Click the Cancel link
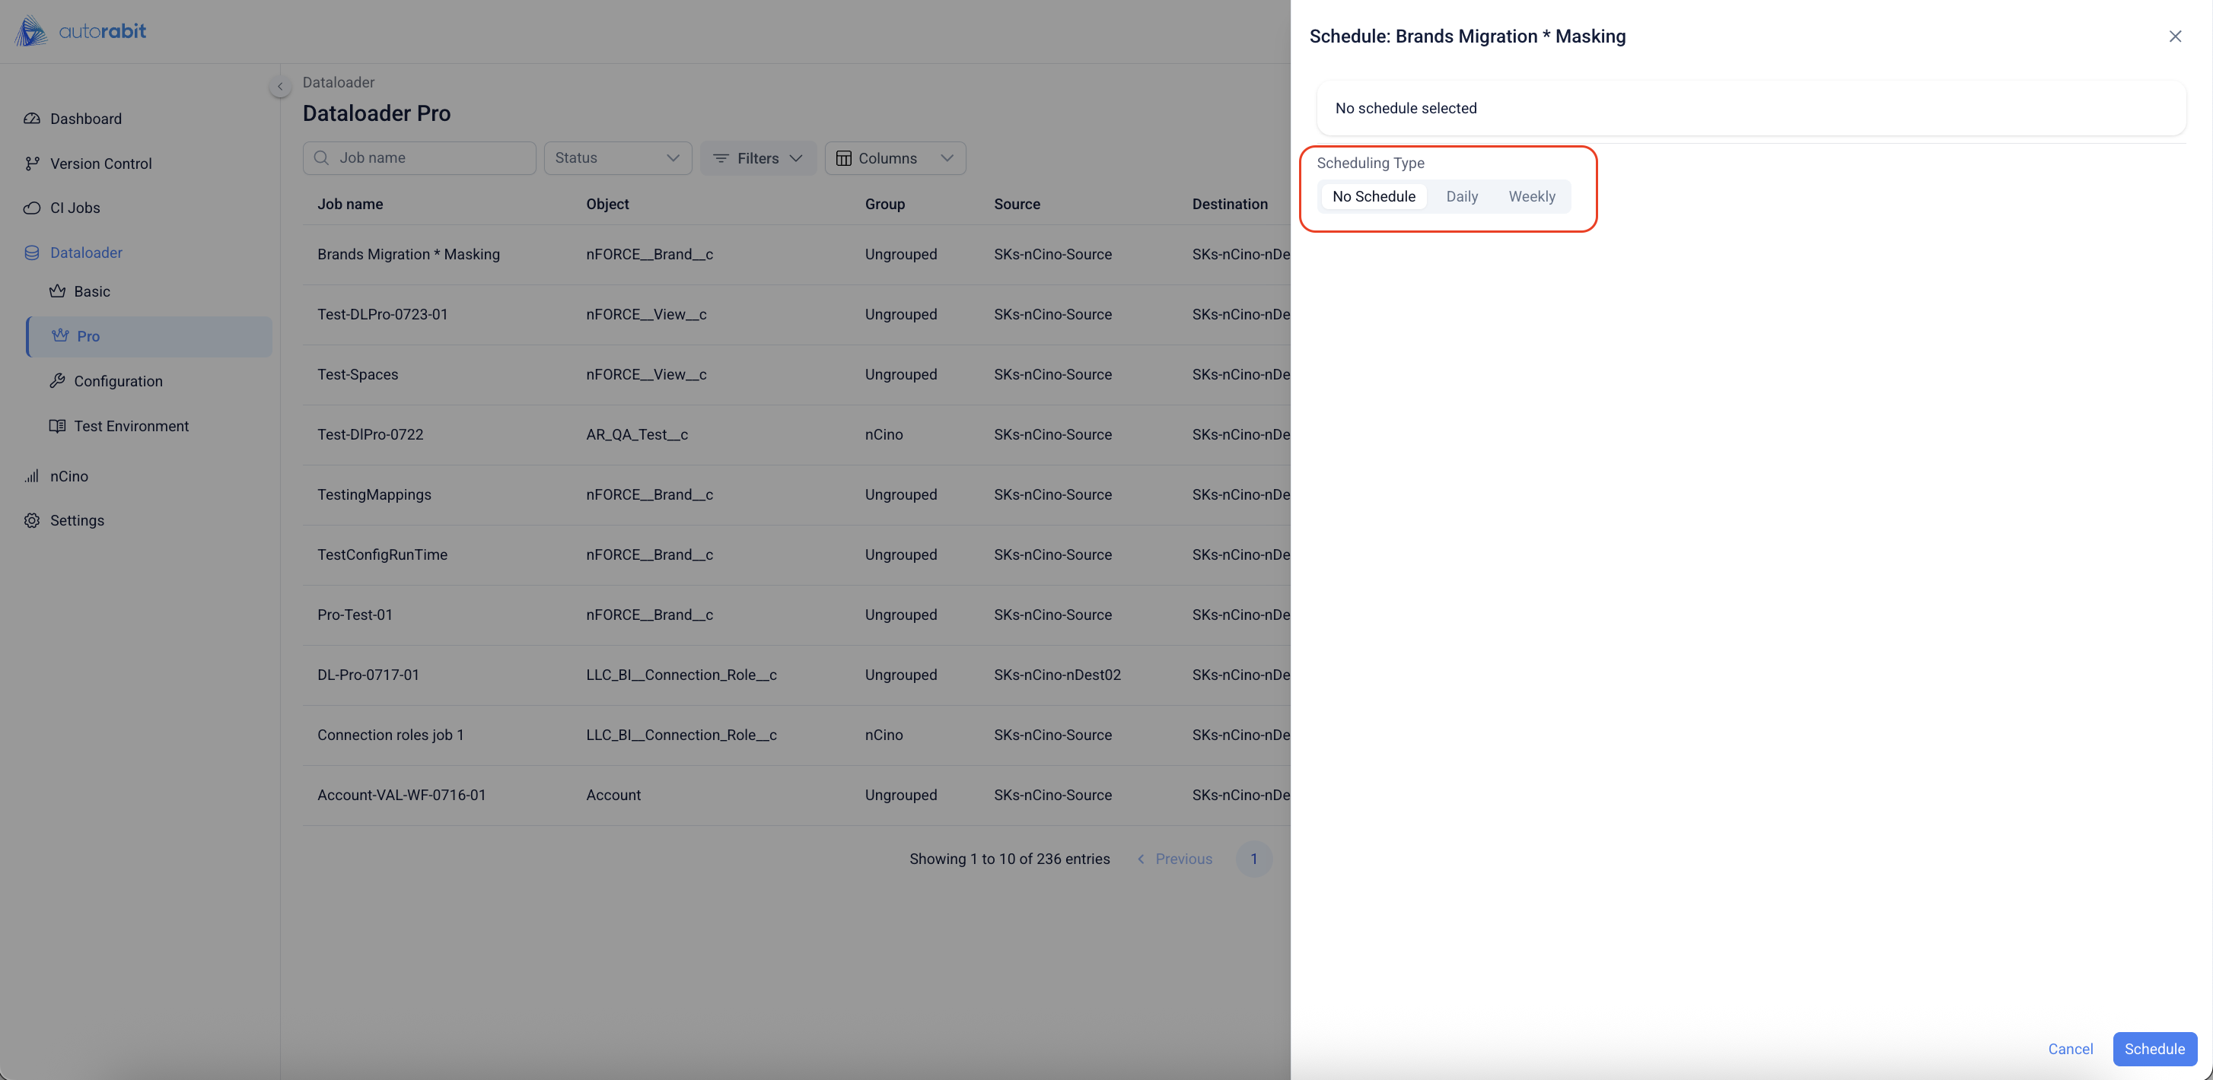This screenshot has height=1080, width=2213. point(2069,1049)
